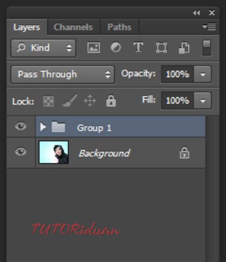Hide the Background layer visibility
Viewport: 226px width, 262px height.
(21, 152)
